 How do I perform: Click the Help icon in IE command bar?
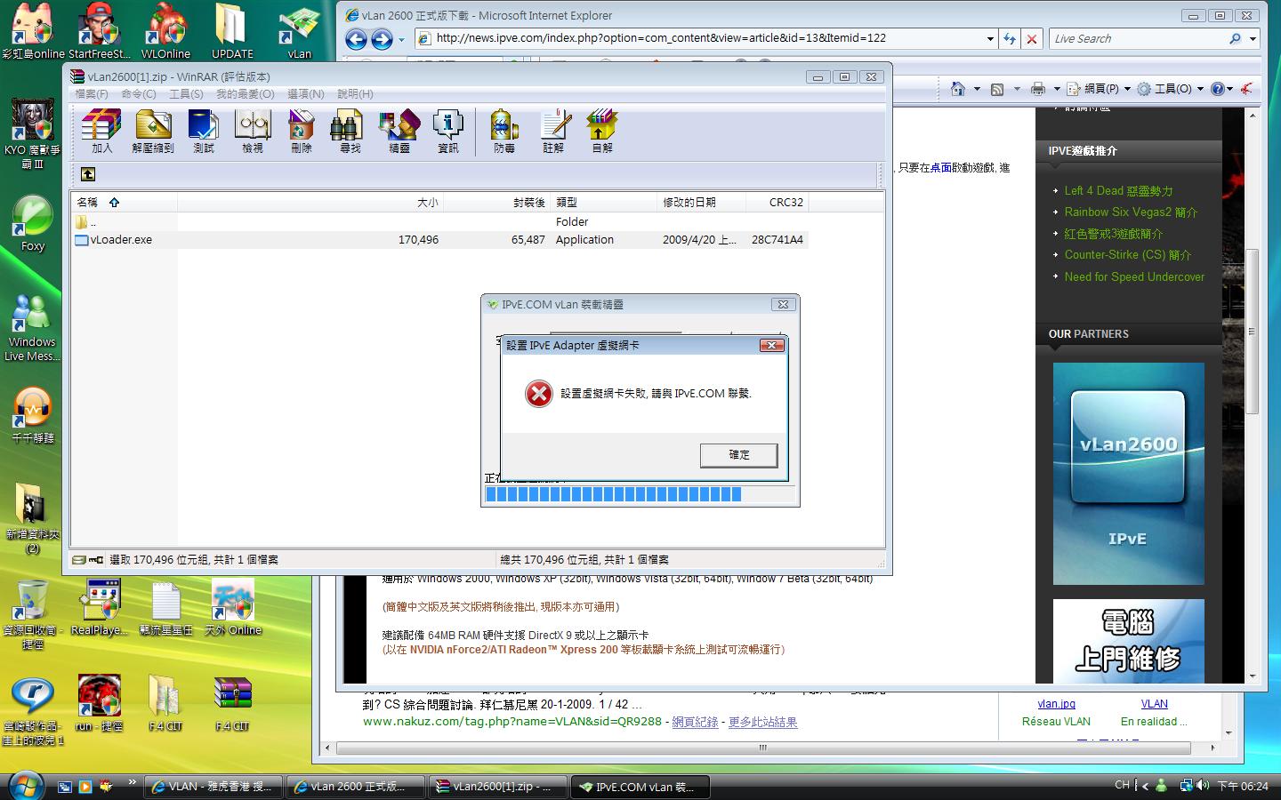tap(1217, 89)
